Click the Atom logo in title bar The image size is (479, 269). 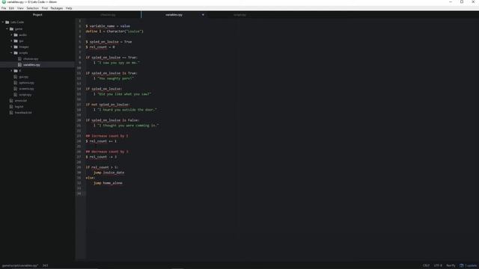point(4,1)
